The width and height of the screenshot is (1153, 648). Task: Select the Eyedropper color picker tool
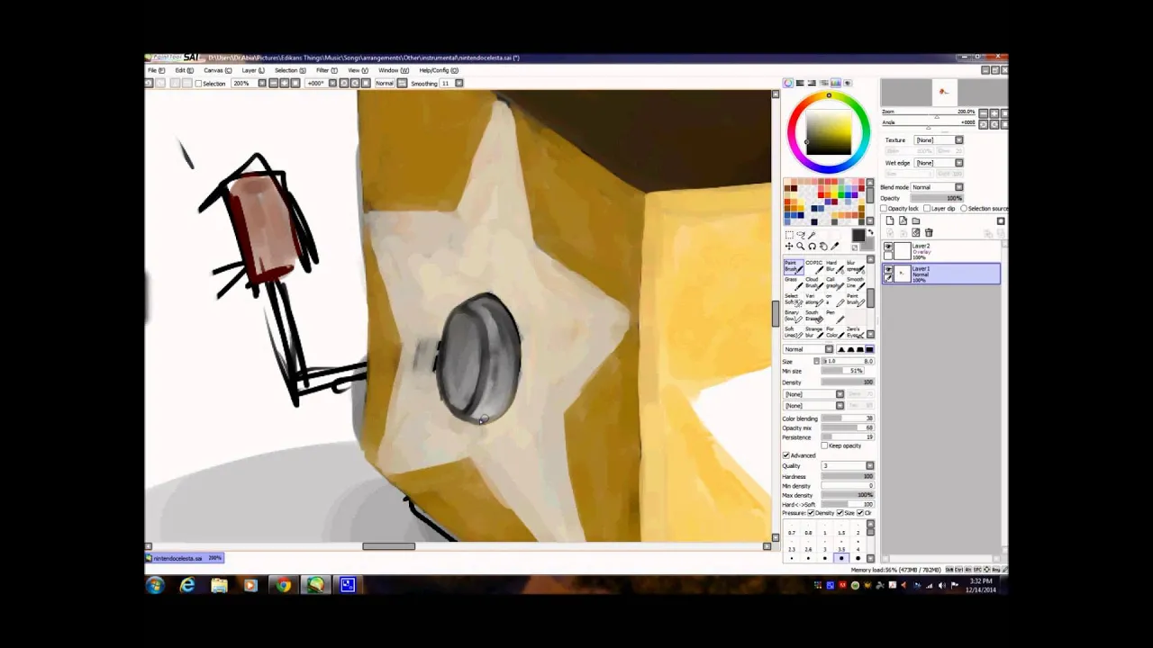tap(835, 247)
